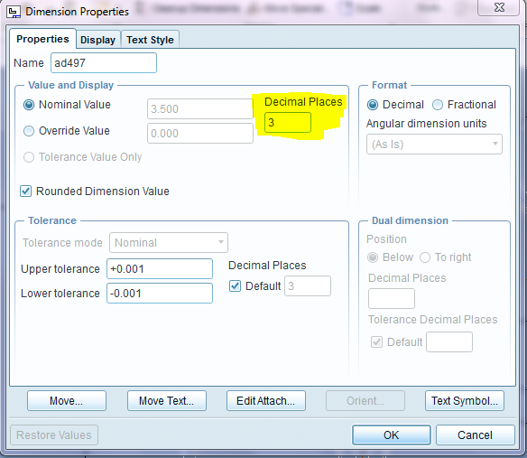The width and height of the screenshot is (527, 458).
Task: Click the Angular dimension units label
Action: (x=426, y=124)
